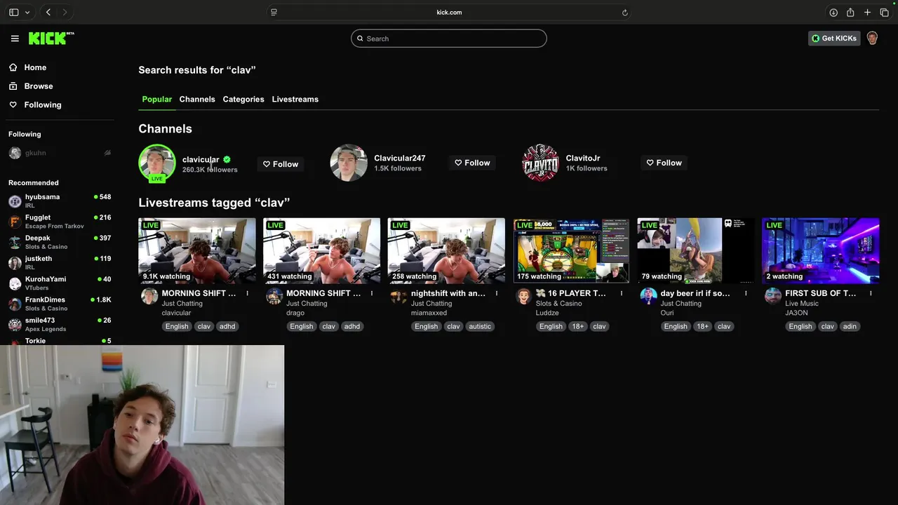Open the drago streamer avatar

pyautogui.click(x=274, y=296)
